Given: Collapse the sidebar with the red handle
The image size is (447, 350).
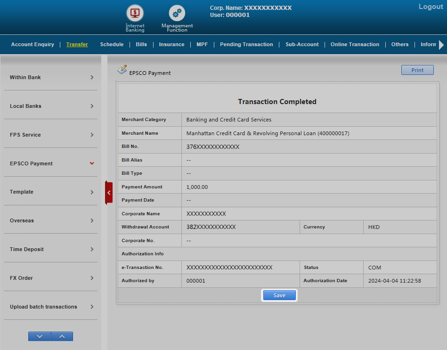Looking at the screenshot, I should 109,192.
